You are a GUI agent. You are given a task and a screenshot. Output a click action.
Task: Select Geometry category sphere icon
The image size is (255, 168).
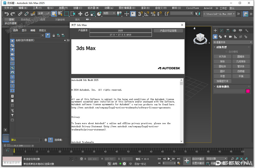(x=215, y=37)
